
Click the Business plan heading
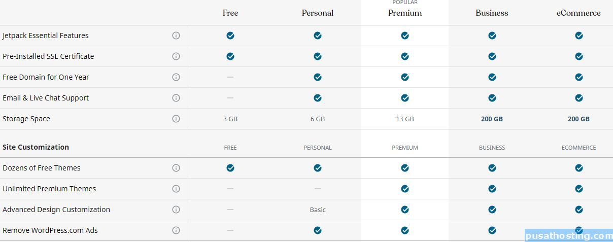click(492, 13)
